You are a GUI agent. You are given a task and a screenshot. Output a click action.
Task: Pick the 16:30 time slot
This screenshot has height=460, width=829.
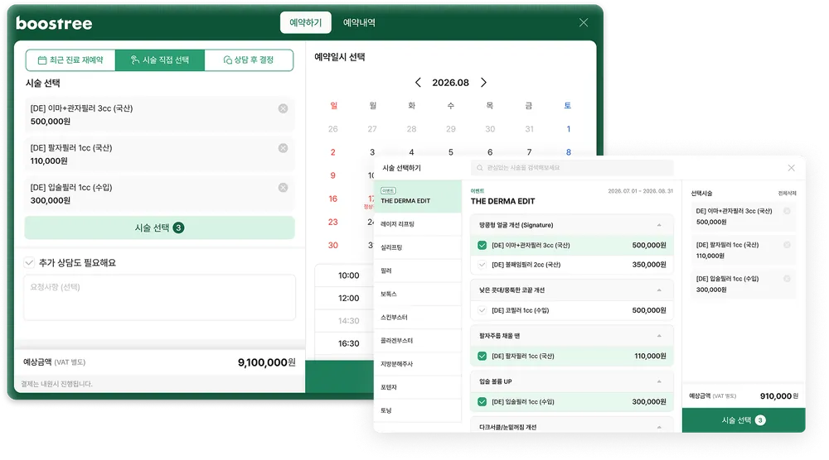348,343
